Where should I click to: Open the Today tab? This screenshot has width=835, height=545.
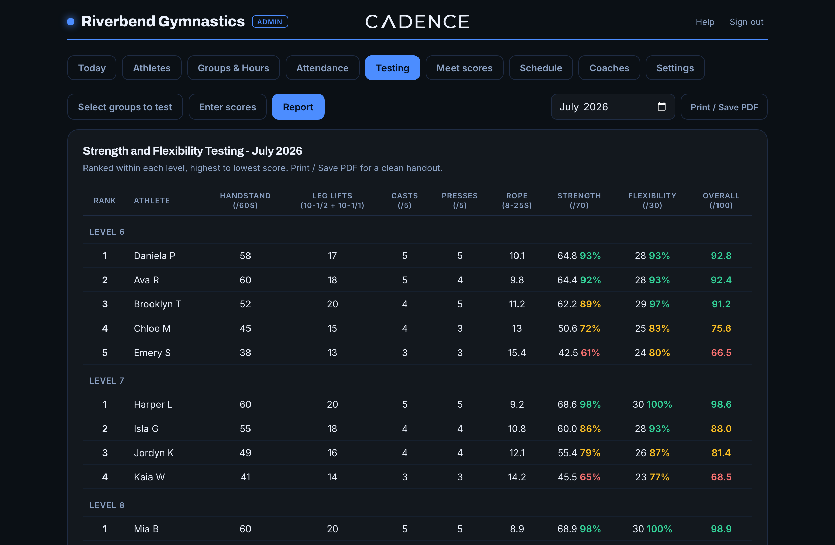pos(92,68)
